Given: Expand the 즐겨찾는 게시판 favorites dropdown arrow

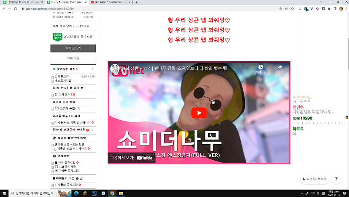Looking at the screenshot, I should pos(92,69).
